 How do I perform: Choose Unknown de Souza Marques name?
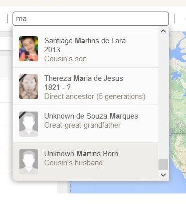tap(91, 116)
